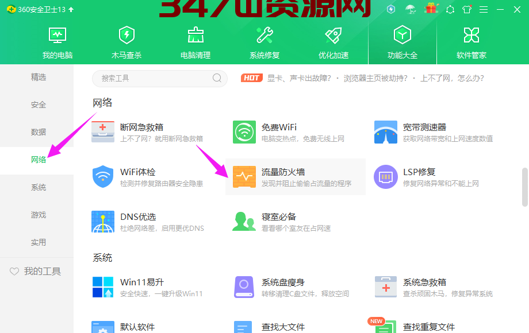Open 我的电脑 in top navigation
Viewport: 529px width, 333px height.
tap(57, 43)
